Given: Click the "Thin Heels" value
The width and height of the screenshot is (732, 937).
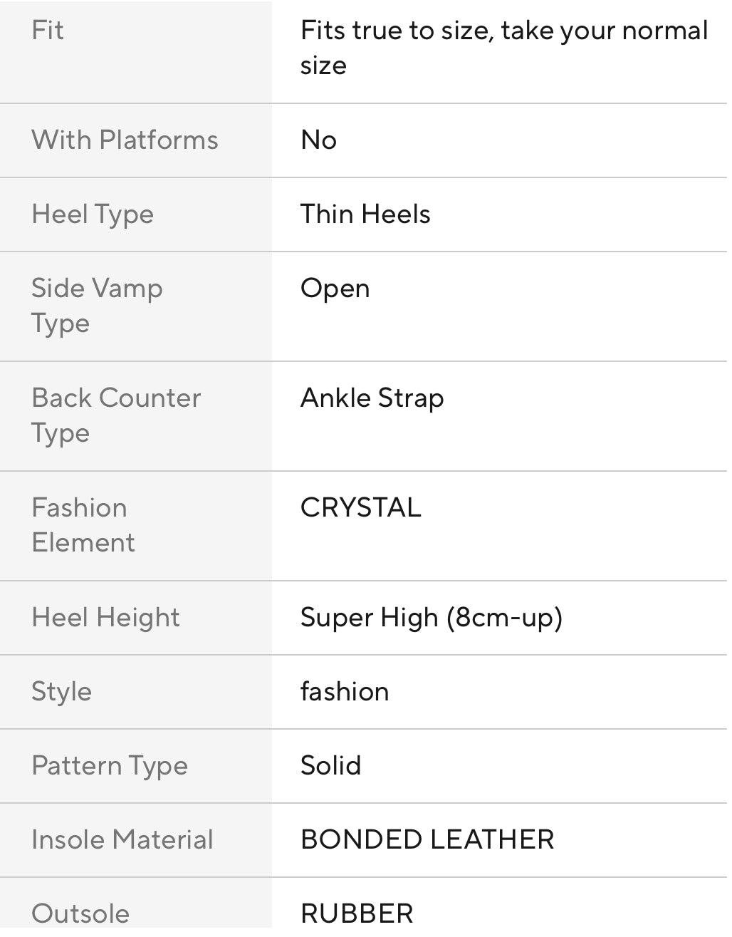Looking at the screenshot, I should pos(365,214).
